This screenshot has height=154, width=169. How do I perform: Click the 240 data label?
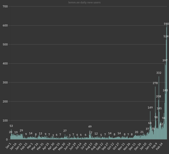(x=165, y=90)
